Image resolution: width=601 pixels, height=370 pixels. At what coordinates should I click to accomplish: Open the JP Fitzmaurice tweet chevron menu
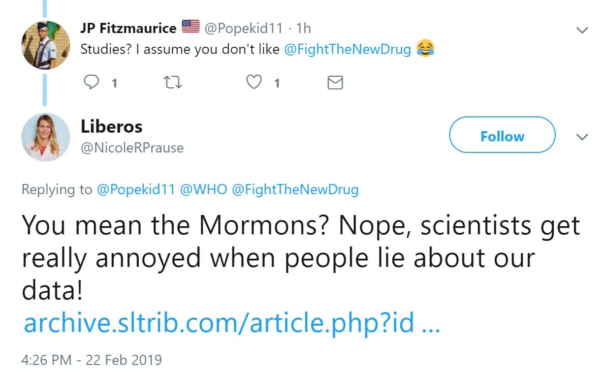[x=582, y=30]
